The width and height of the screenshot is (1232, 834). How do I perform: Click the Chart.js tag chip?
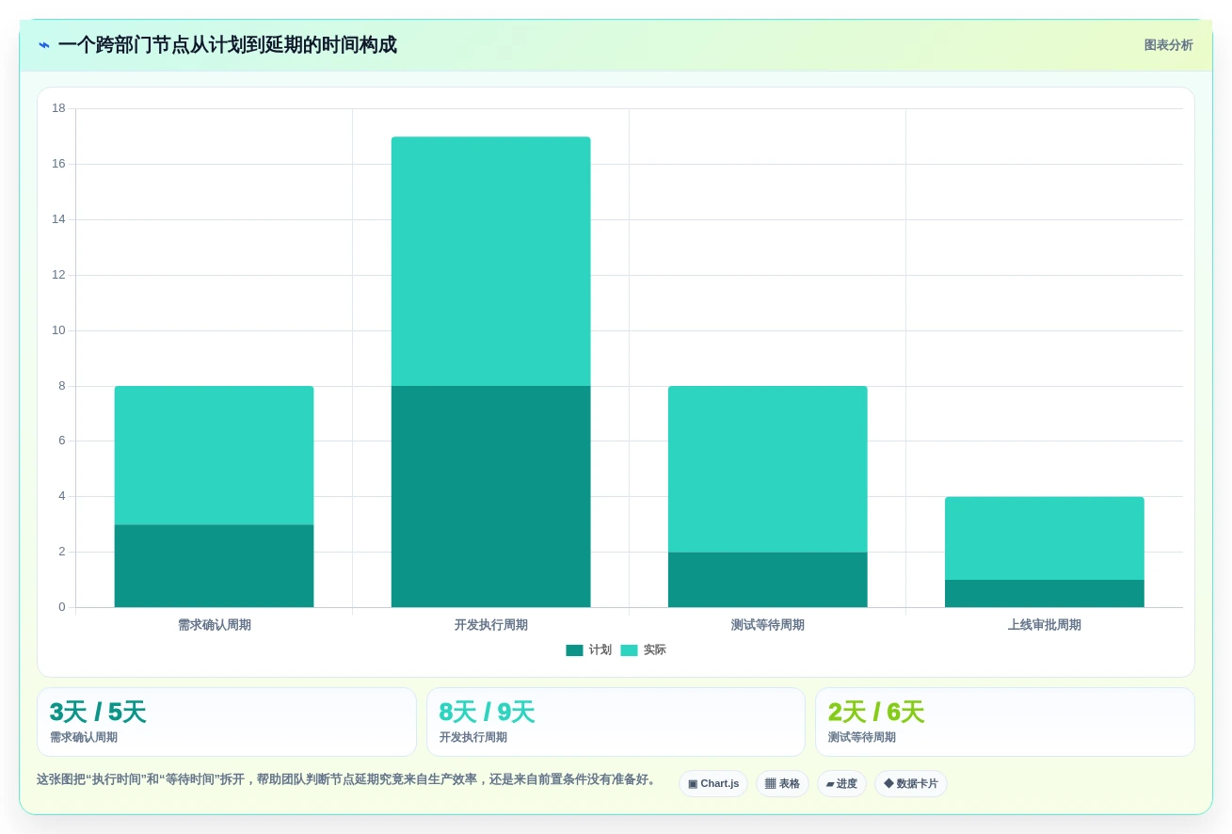(713, 783)
